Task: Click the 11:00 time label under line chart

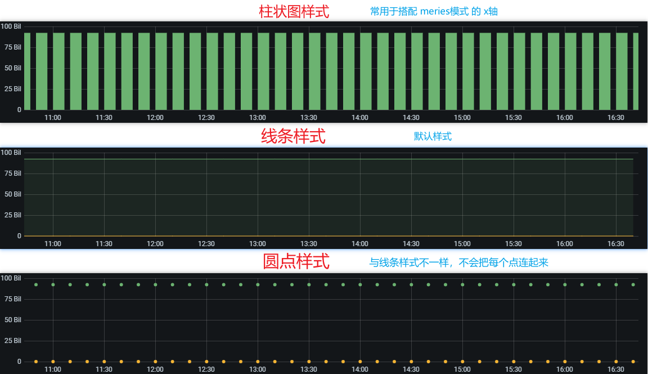Action: pos(53,244)
